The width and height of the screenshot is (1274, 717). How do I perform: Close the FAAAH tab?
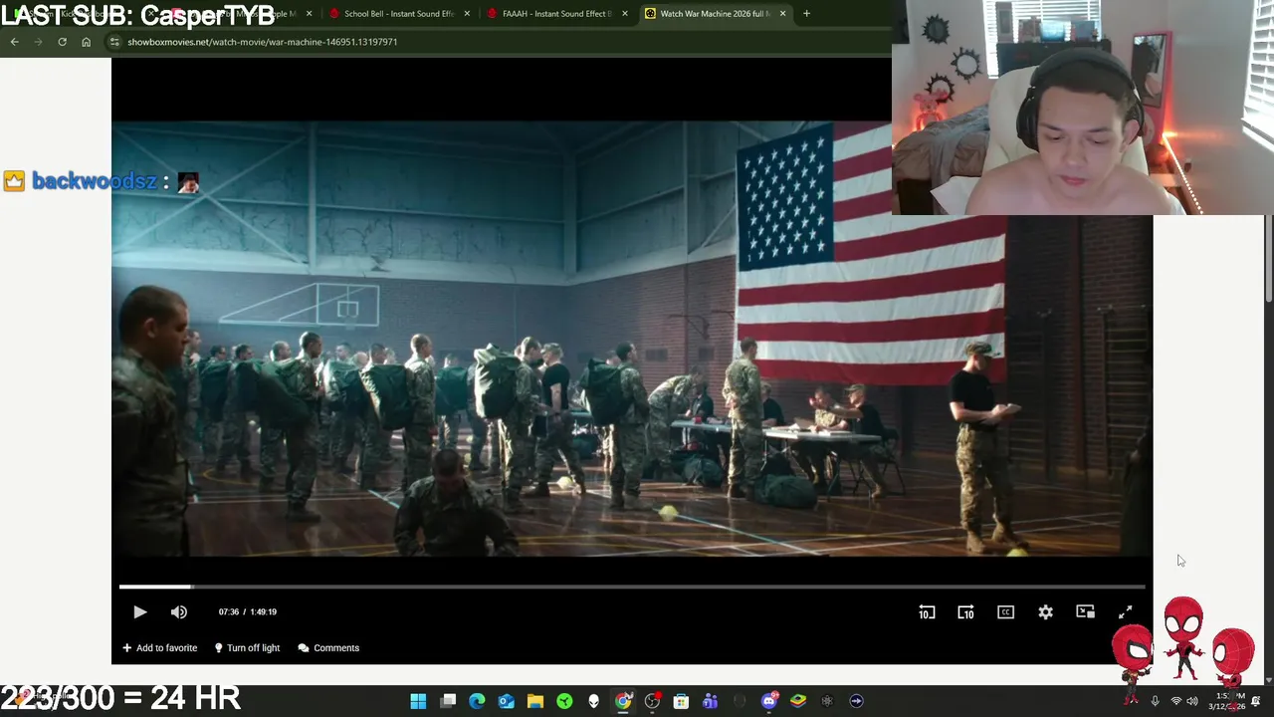coord(625,14)
